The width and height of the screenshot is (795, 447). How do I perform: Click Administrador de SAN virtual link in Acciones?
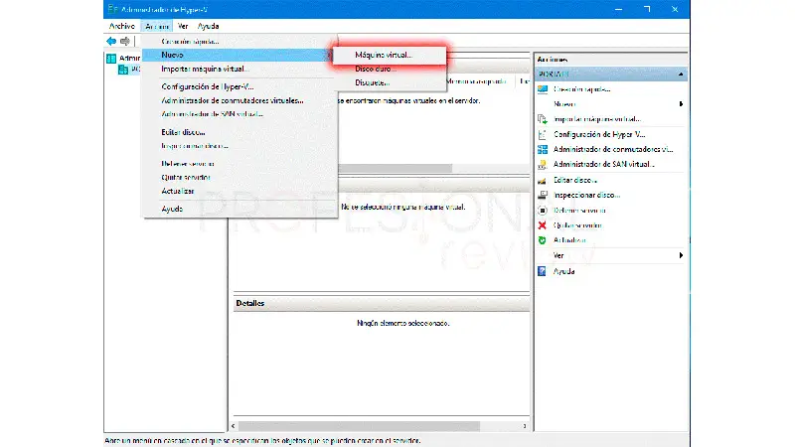pyautogui.click(x=604, y=164)
